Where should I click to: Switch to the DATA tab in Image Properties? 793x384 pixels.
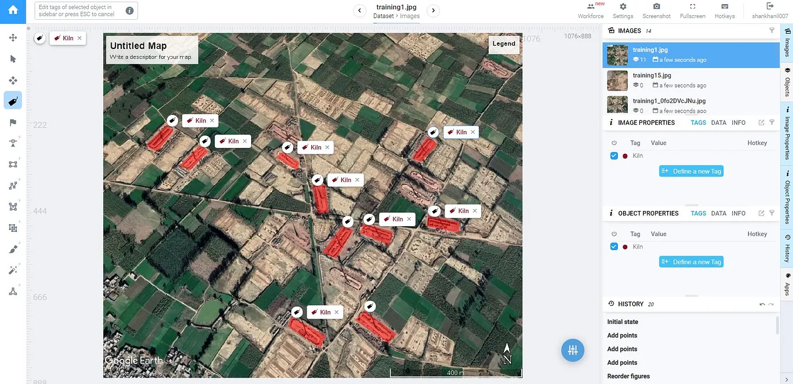click(x=718, y=122)
